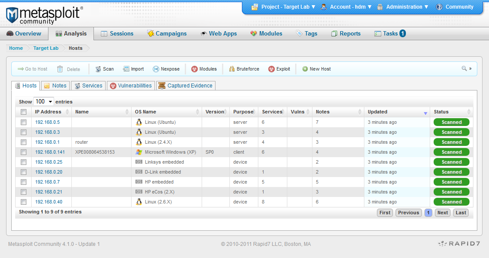Open the Import tool
This screenshot has width=489, height=258.
[x=133, y=68]
